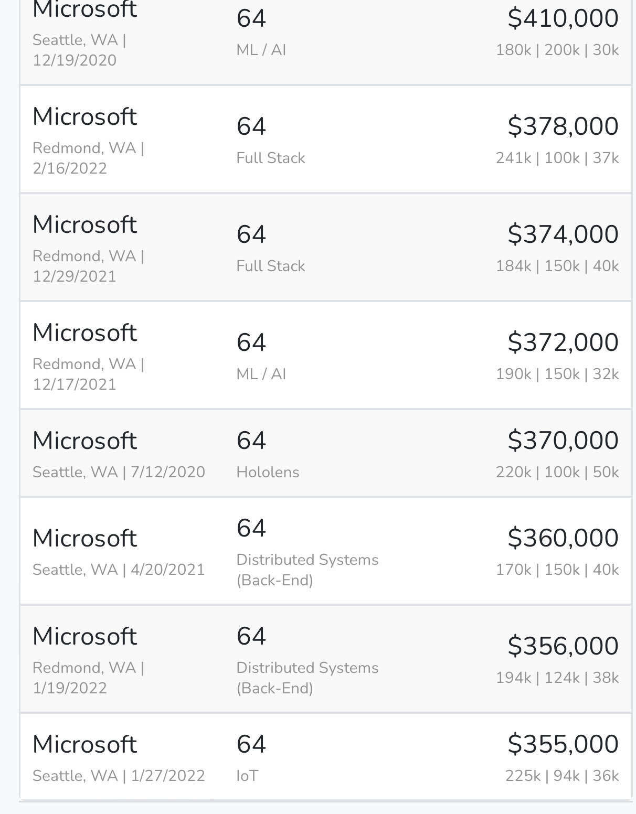The image size is (636, 814).
Task: Click the Microsoft company name in top row
Action: tap(84, 9)
